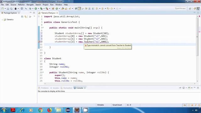Click the Next Annotation toolbar icon
The height and width of the screenshot is (113, 201).
pos(97,8)
